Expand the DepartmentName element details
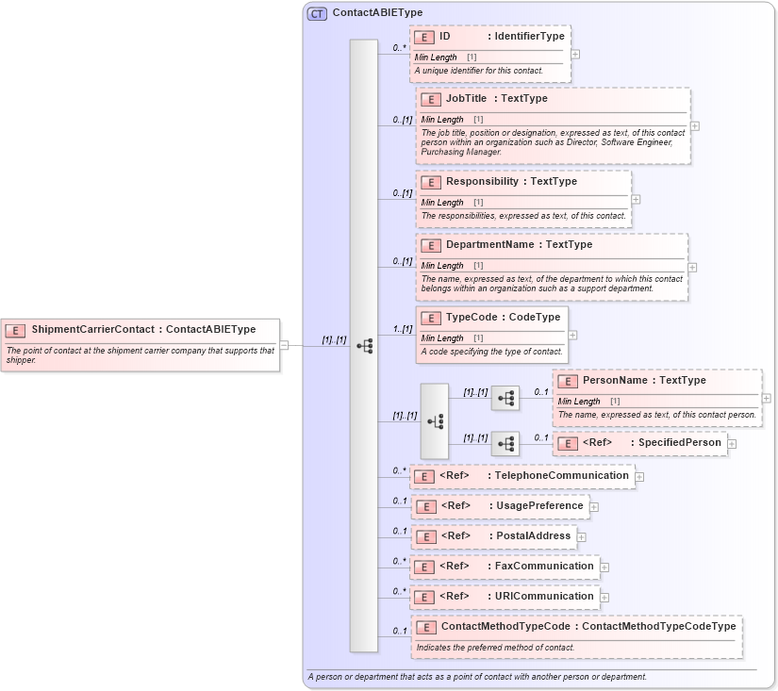 692,269
